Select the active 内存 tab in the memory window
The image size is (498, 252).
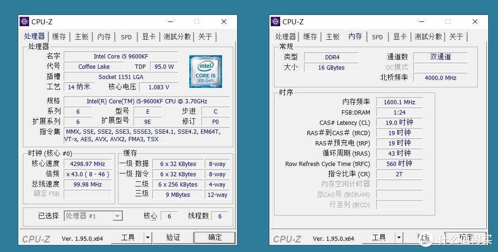click(355, 36)
